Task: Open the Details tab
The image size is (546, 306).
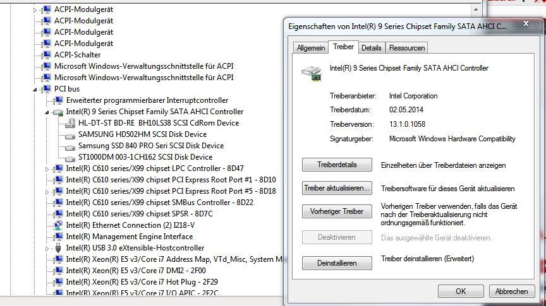Action: click(371, 48)
